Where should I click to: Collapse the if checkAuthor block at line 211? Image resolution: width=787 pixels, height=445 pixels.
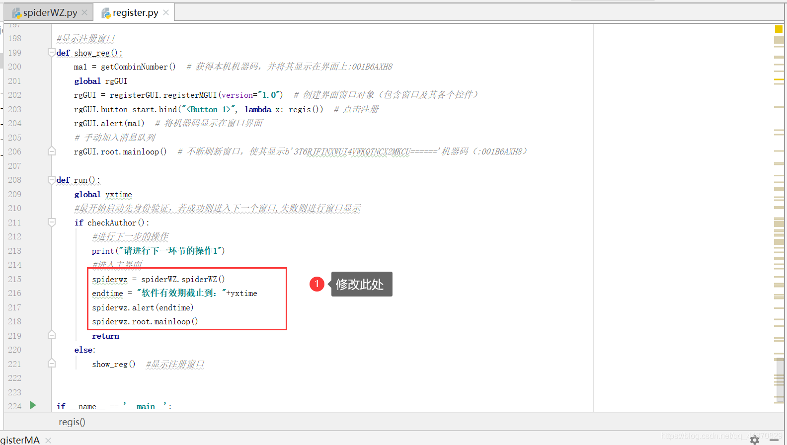coord(51,222)
